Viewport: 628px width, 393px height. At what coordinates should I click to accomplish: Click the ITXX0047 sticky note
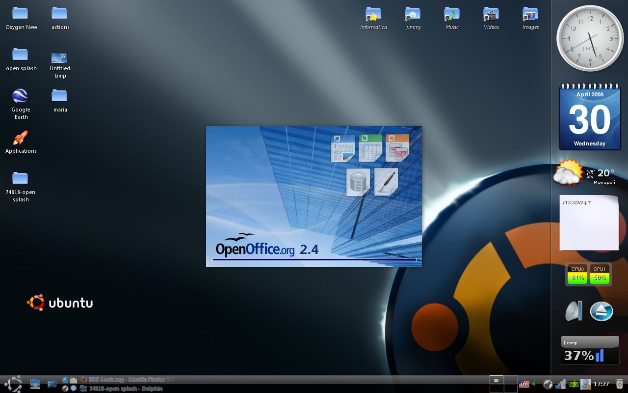point(589,223)
